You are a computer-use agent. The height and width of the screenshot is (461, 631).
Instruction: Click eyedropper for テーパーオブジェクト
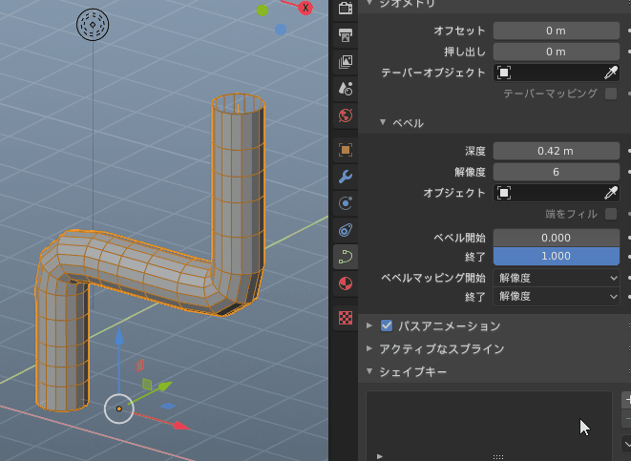pyautogui.click(x=611, y=73)
